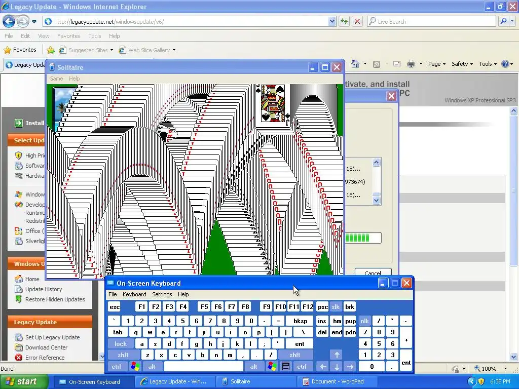Click Download Center link

[46, 347]
